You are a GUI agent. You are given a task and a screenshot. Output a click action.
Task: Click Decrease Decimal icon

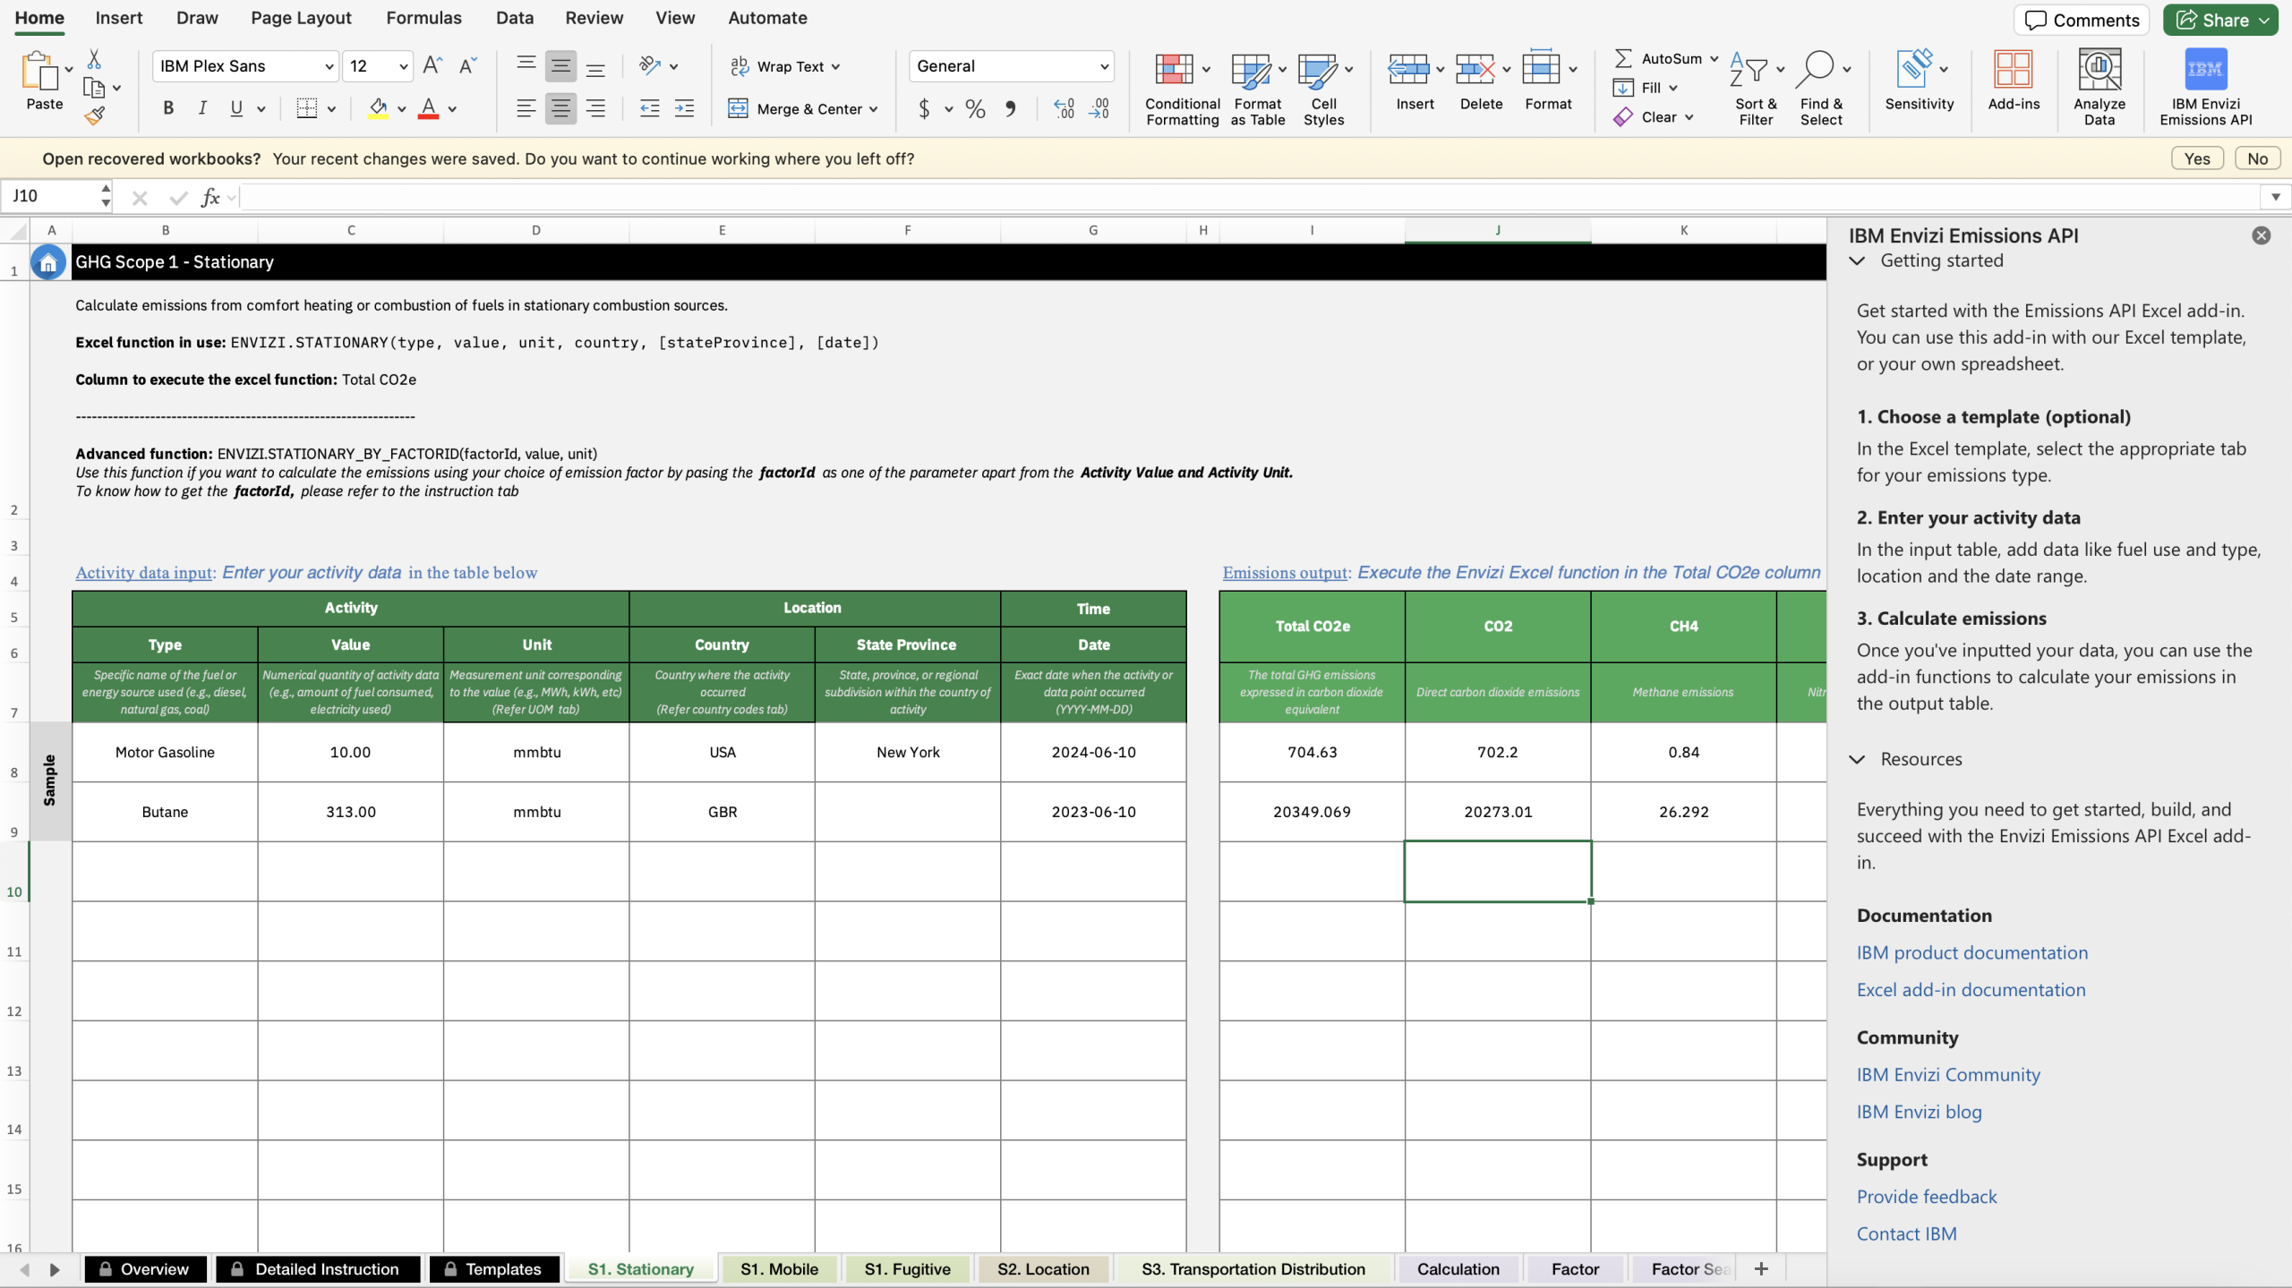pos(1099,109)
